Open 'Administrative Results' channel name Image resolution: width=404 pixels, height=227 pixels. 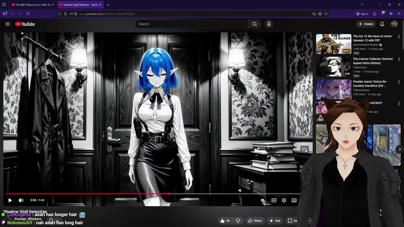365,45
